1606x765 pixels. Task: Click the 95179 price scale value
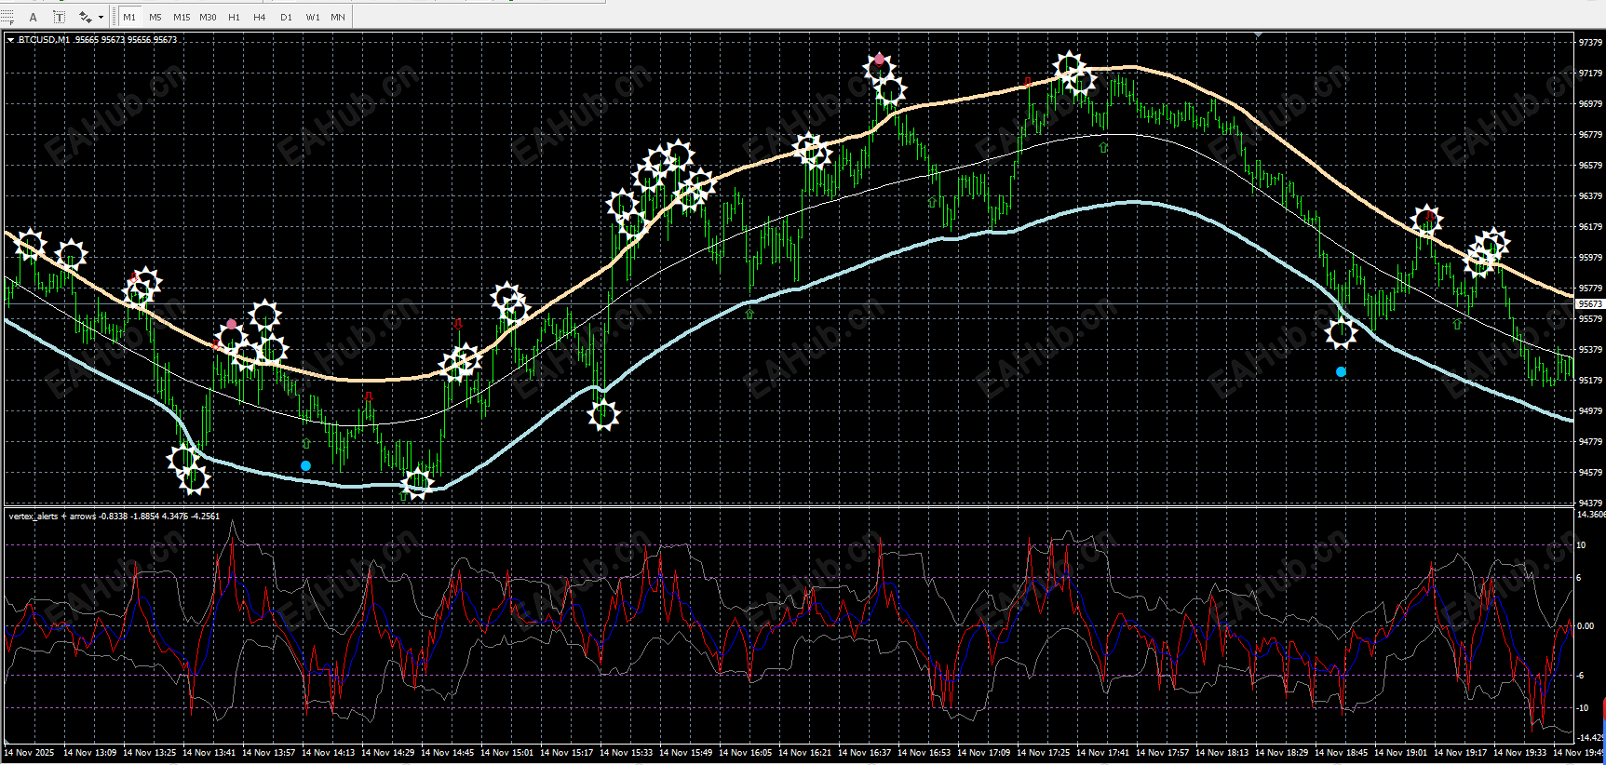click(1590, 381)
